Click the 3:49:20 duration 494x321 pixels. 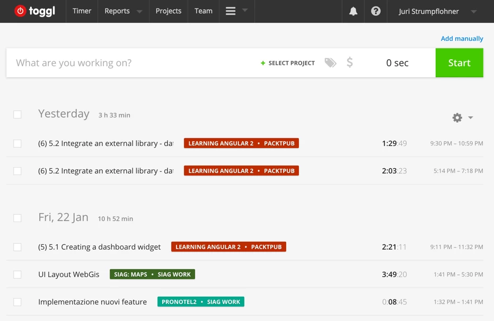pos(394,274)
